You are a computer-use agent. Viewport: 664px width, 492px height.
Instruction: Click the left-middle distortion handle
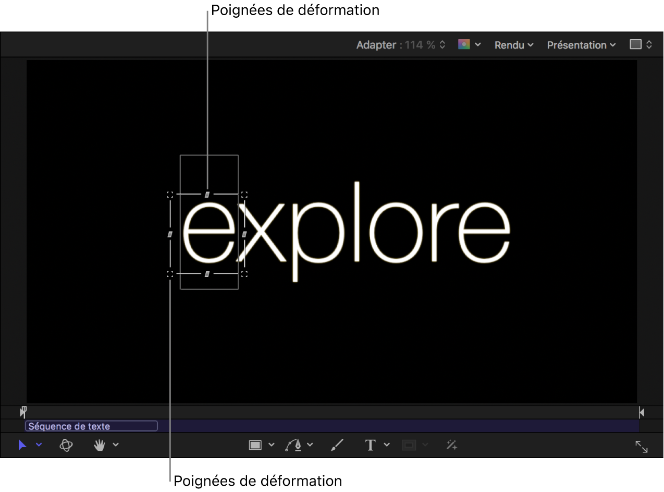click(x=170, y=234)
